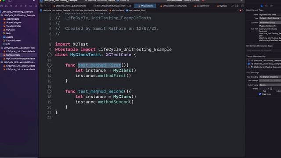Open the Text Encoding dropdown
Viewport: 281px width, 158px height.
click(270, 77)
